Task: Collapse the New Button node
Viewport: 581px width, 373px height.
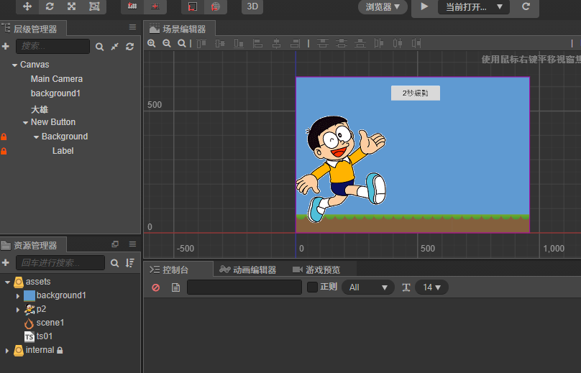Action: (25, 122)
